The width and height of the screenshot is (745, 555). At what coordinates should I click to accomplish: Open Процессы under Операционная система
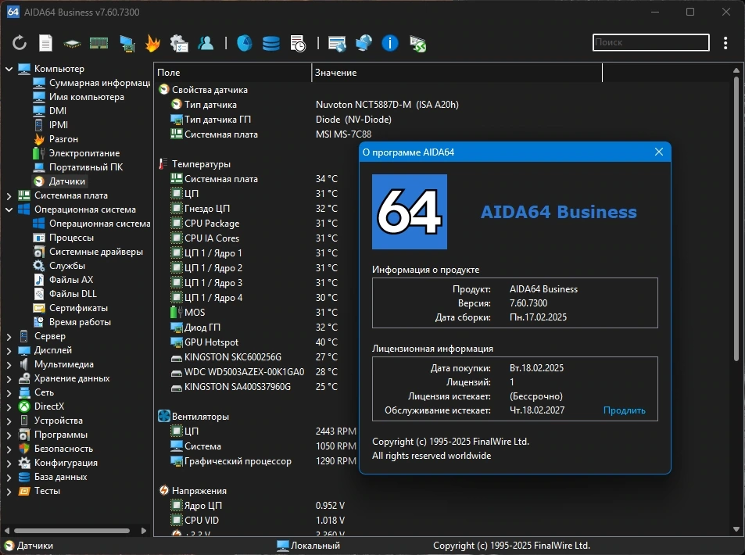point(63,238)
